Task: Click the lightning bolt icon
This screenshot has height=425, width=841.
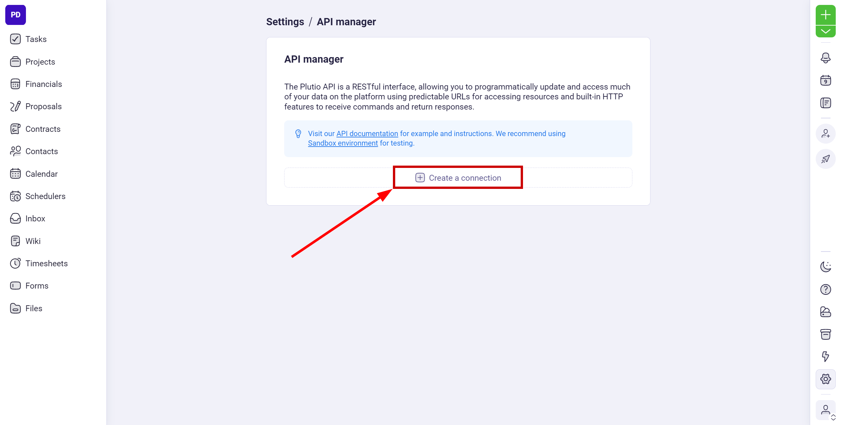Action: [825, 356]
